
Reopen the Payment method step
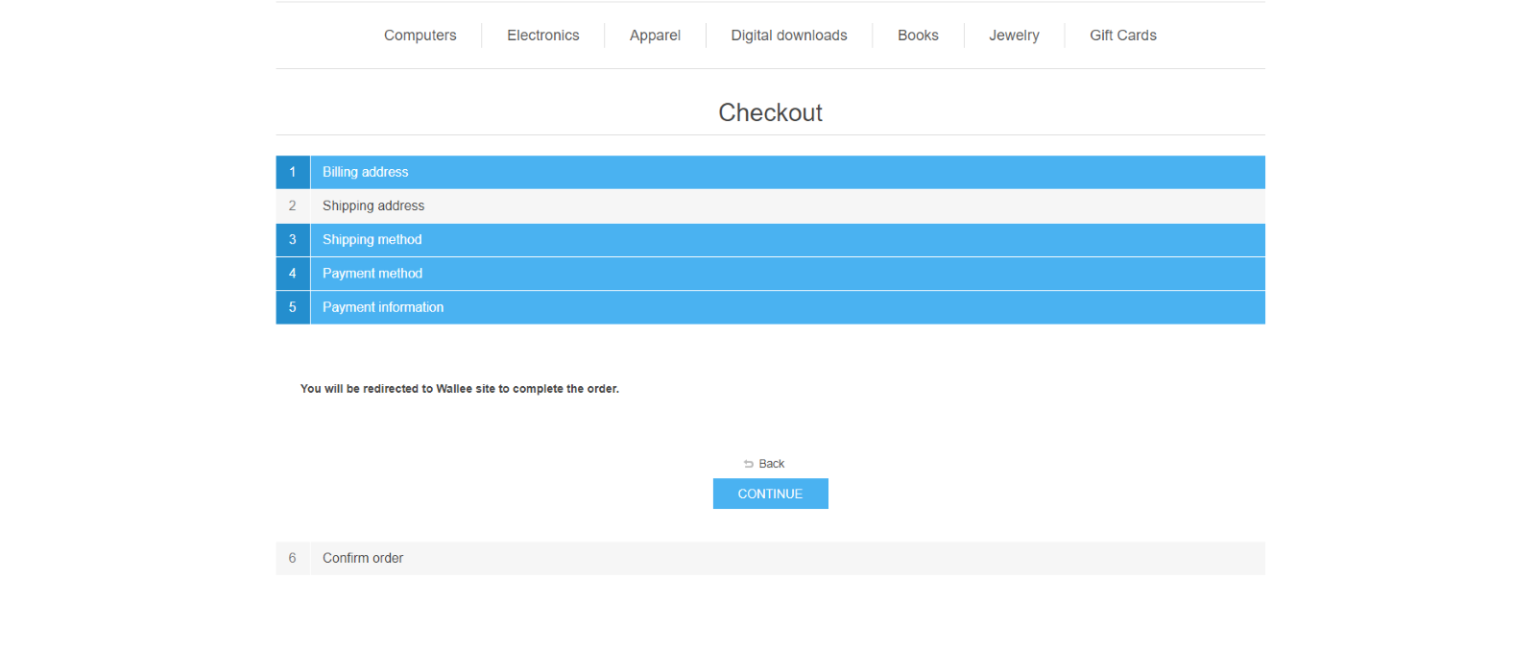tap(372, 274)
